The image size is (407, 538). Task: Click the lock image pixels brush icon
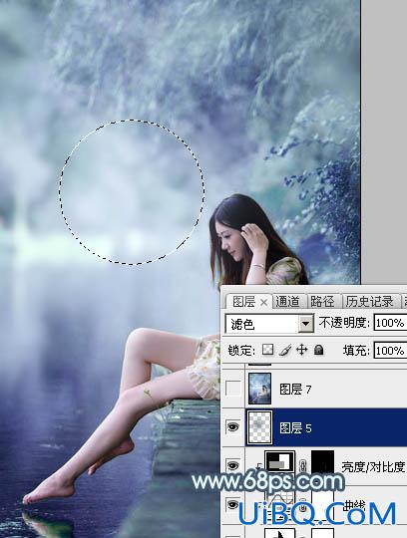click(x=284, y=350)
